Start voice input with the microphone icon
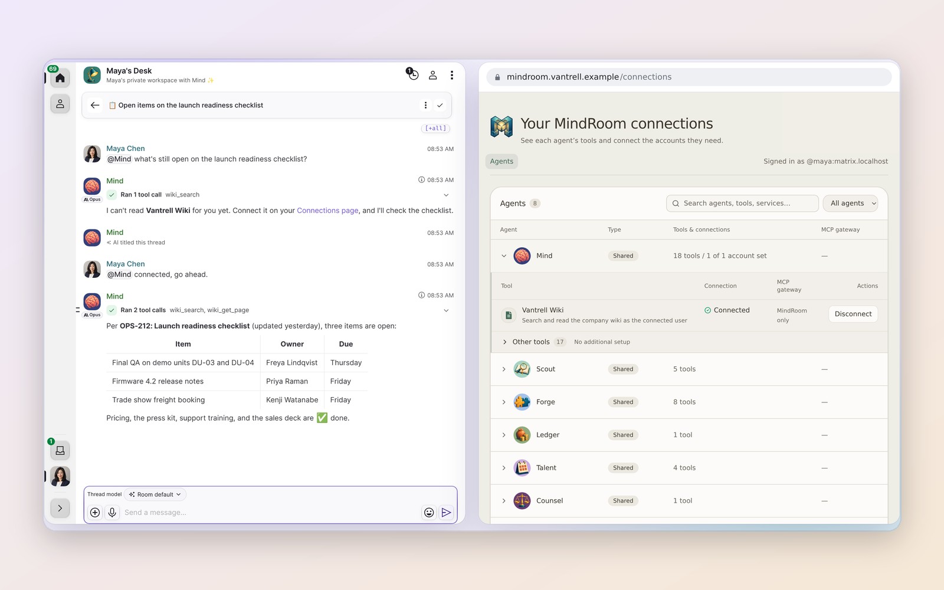The width and height of the screenshot is (944, 590). coord(112,513)
